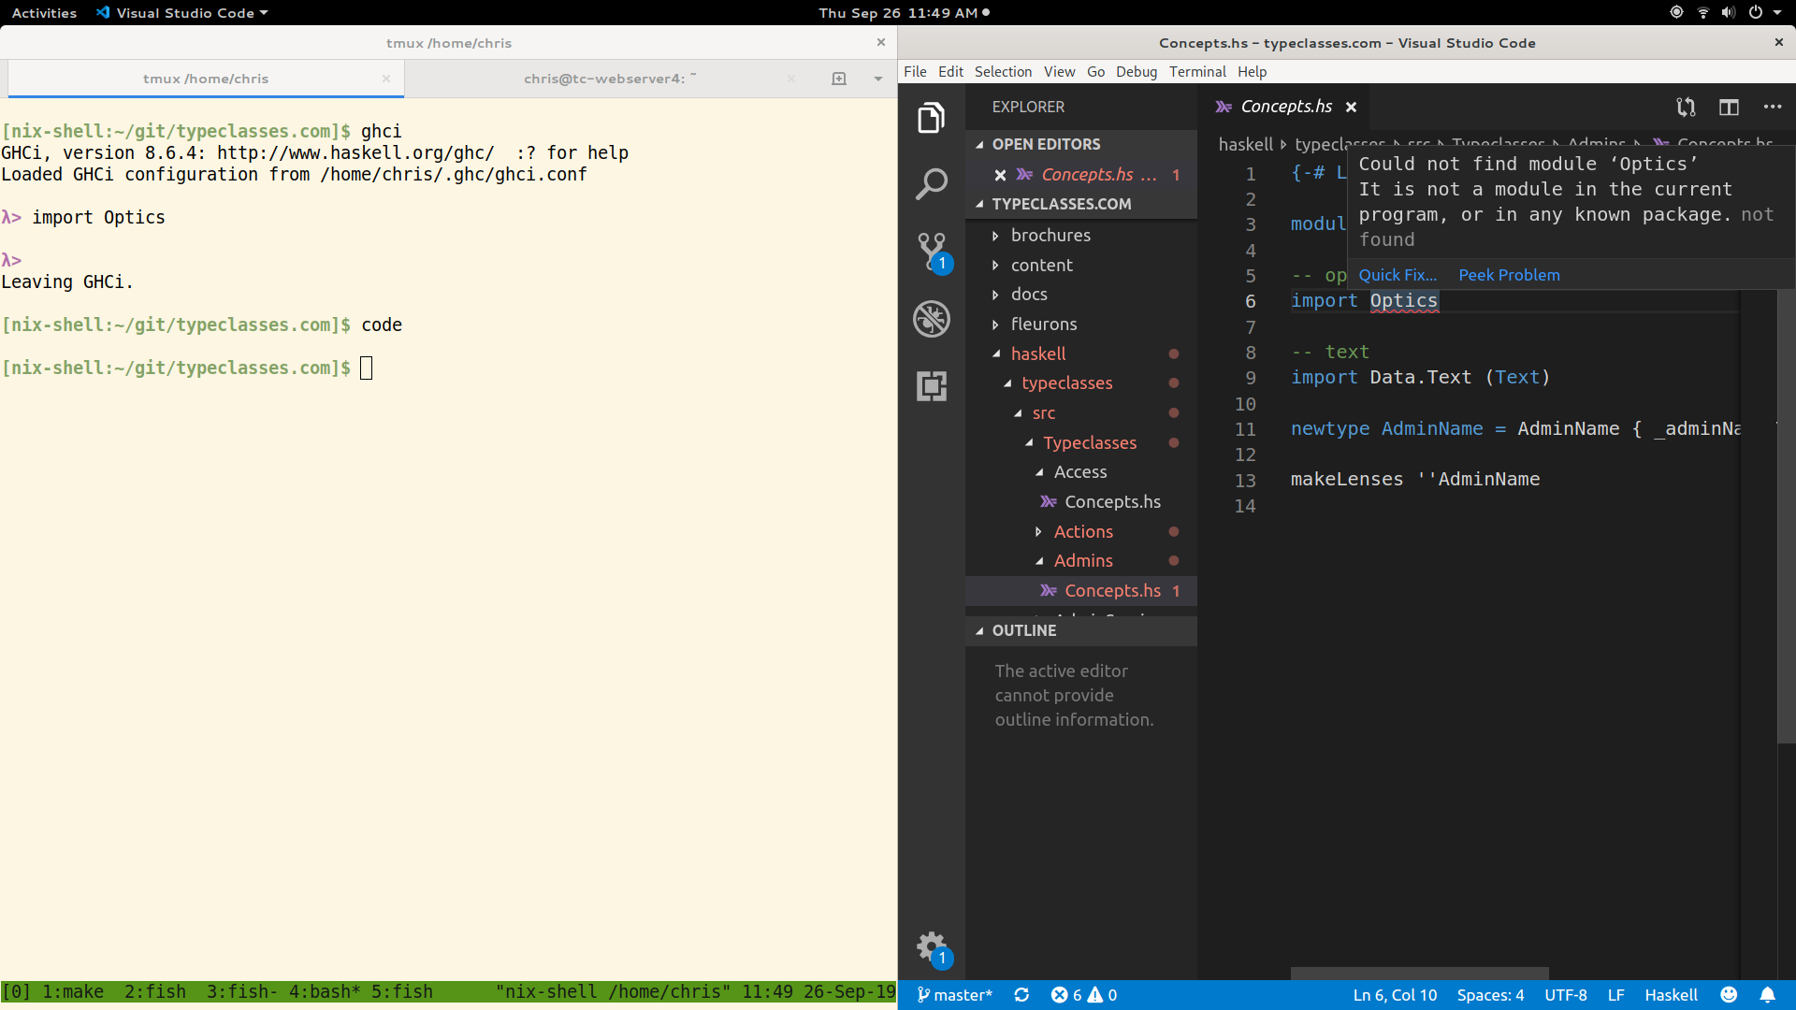Close Concepts.hs in Open Editors list
The image size is (1796, 1010).
(1000, 175)
